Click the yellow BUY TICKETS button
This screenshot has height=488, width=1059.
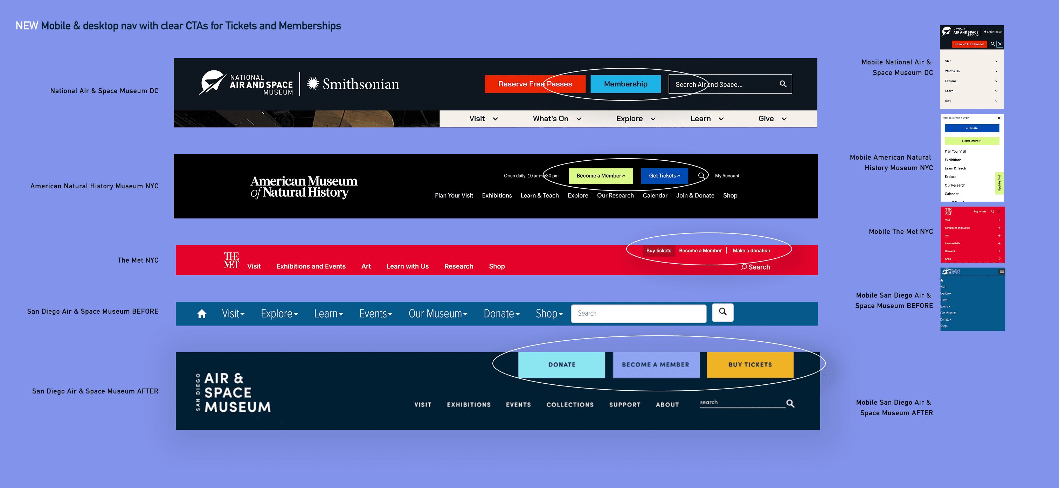pos(749,365)
